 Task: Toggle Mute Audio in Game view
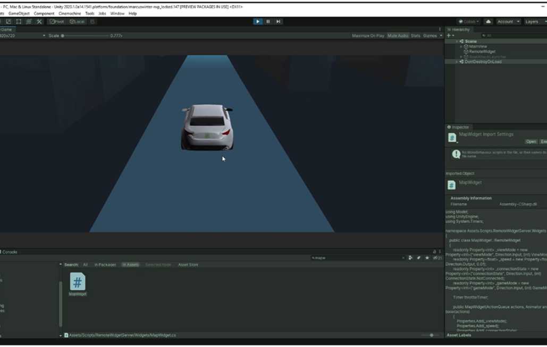coord(398,36)
